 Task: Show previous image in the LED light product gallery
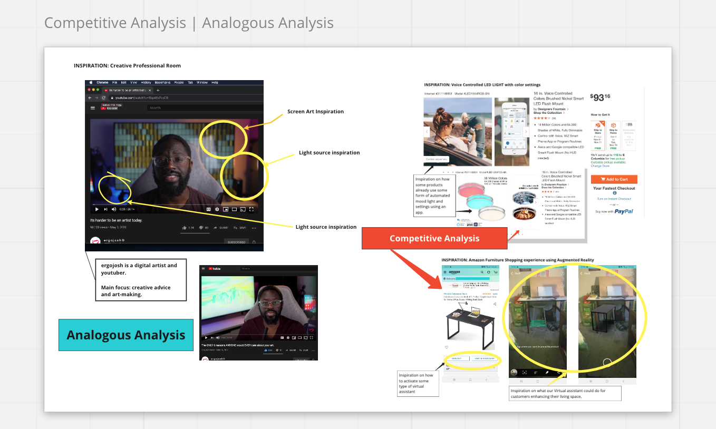tap(427, 131)
